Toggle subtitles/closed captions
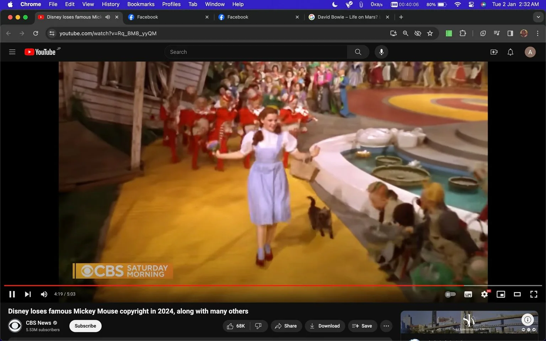This screenshot has height=341, width=546. tap(468, 294)
